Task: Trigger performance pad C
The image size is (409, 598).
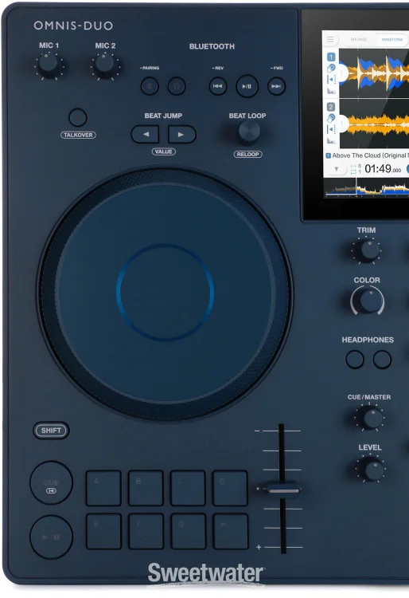Action: point(188,488)
